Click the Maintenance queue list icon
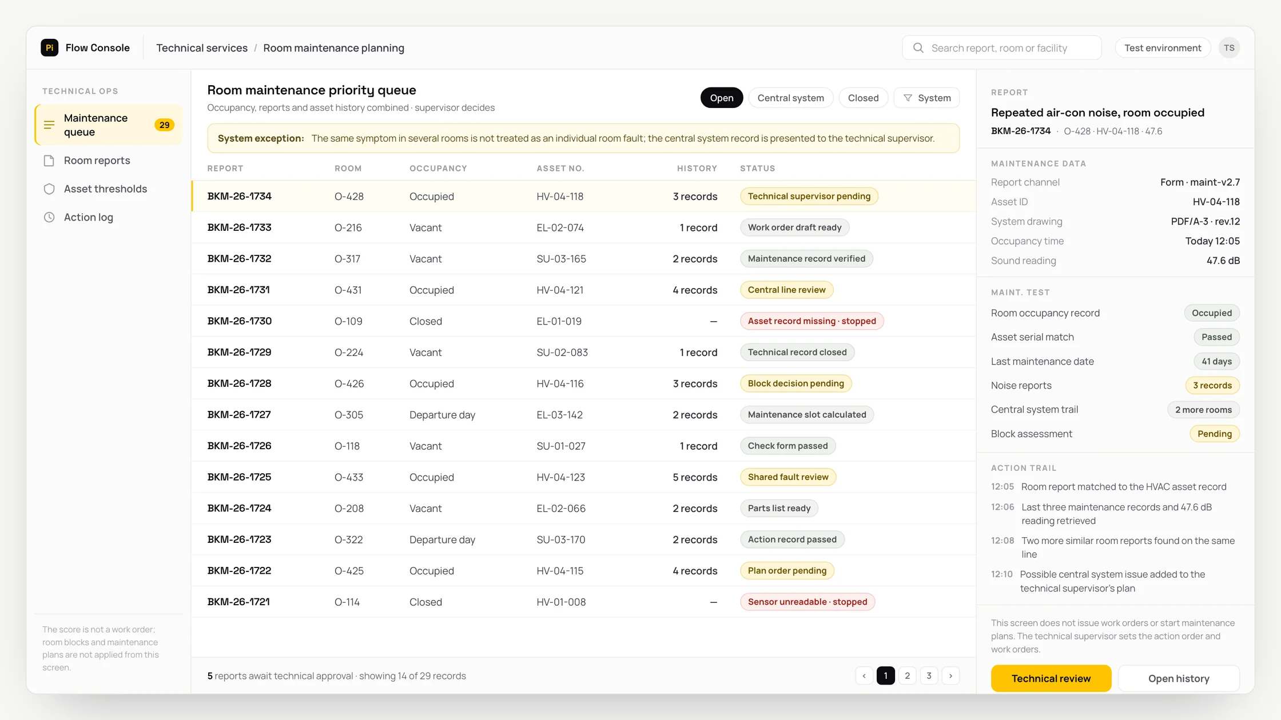 pyautogui.click(x=50, y=125)
